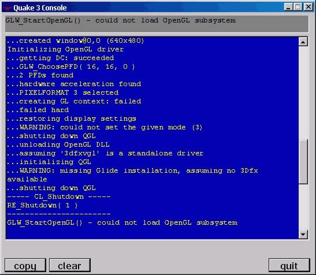Click the 'Initializing OpenGL driver' line
The image size is (316, 275).
click(65, 49)
